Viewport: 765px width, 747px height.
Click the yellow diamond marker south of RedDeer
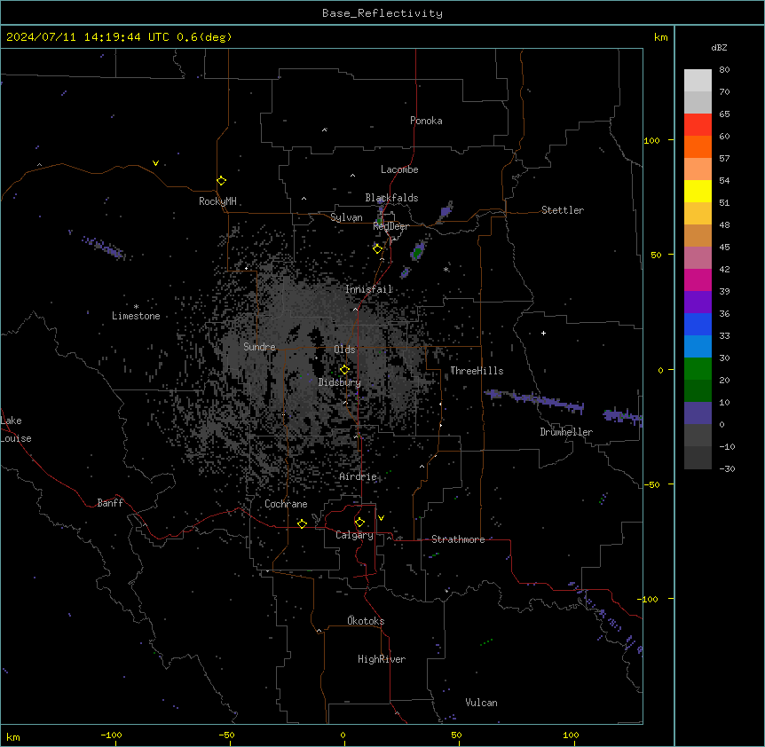click(x=377, y=249)
